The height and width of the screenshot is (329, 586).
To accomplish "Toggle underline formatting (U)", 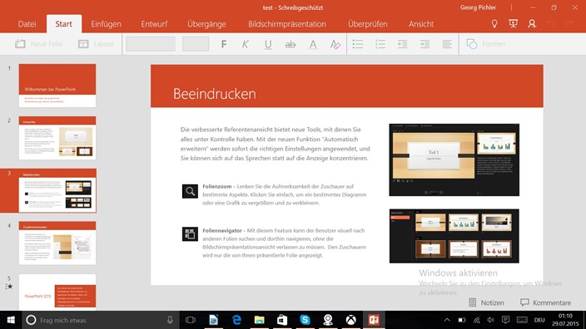I will click(268, 44).
